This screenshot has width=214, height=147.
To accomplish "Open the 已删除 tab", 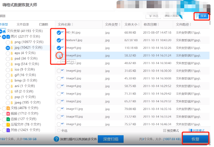I will [43, 24].
